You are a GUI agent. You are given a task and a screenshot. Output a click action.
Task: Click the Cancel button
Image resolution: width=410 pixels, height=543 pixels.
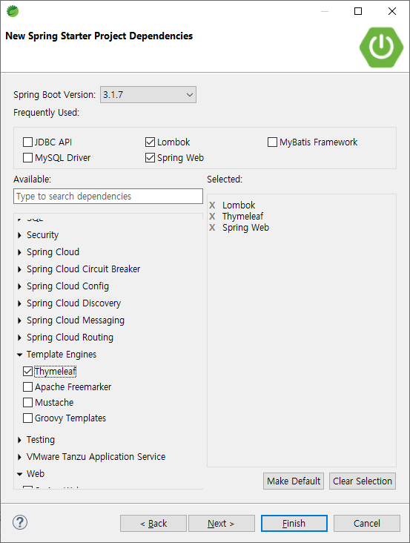(x=367, y=523)
